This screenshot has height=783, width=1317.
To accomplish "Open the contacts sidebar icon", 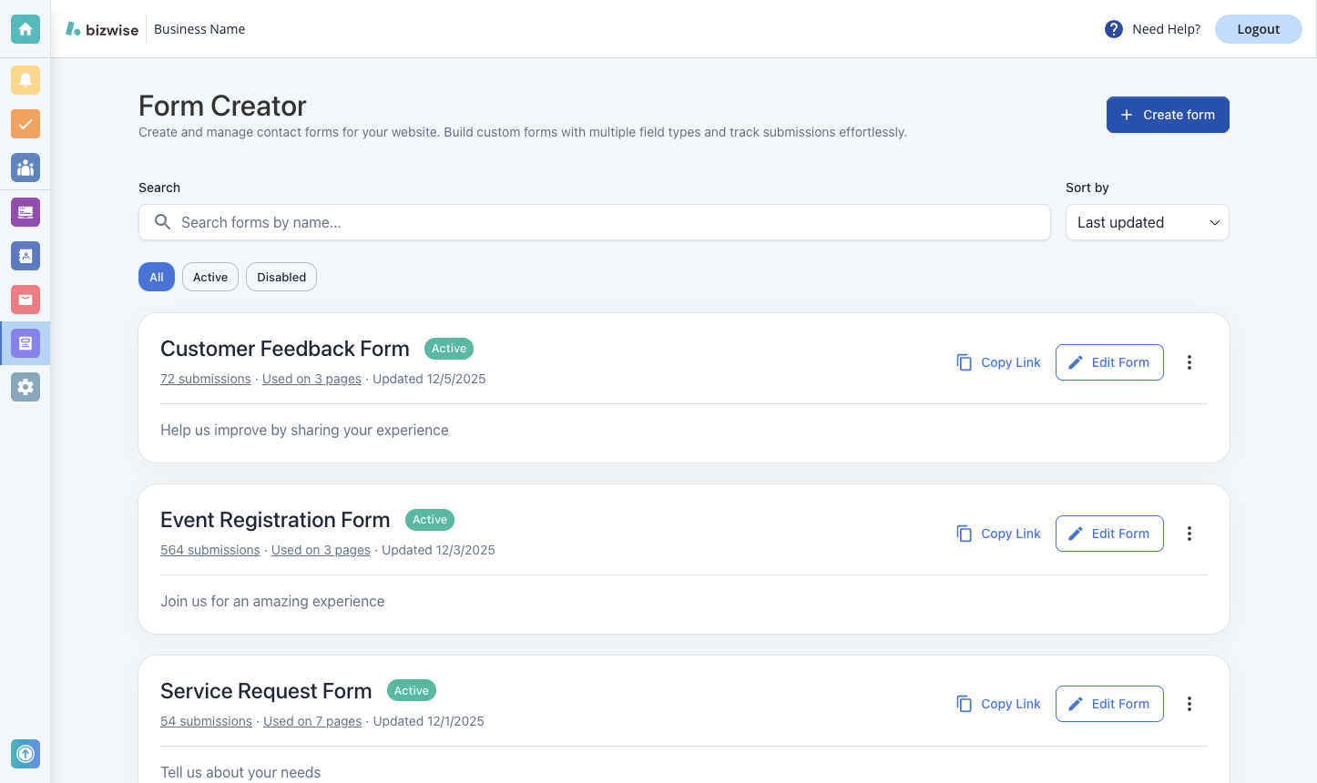I will click(x=25, y=256).
